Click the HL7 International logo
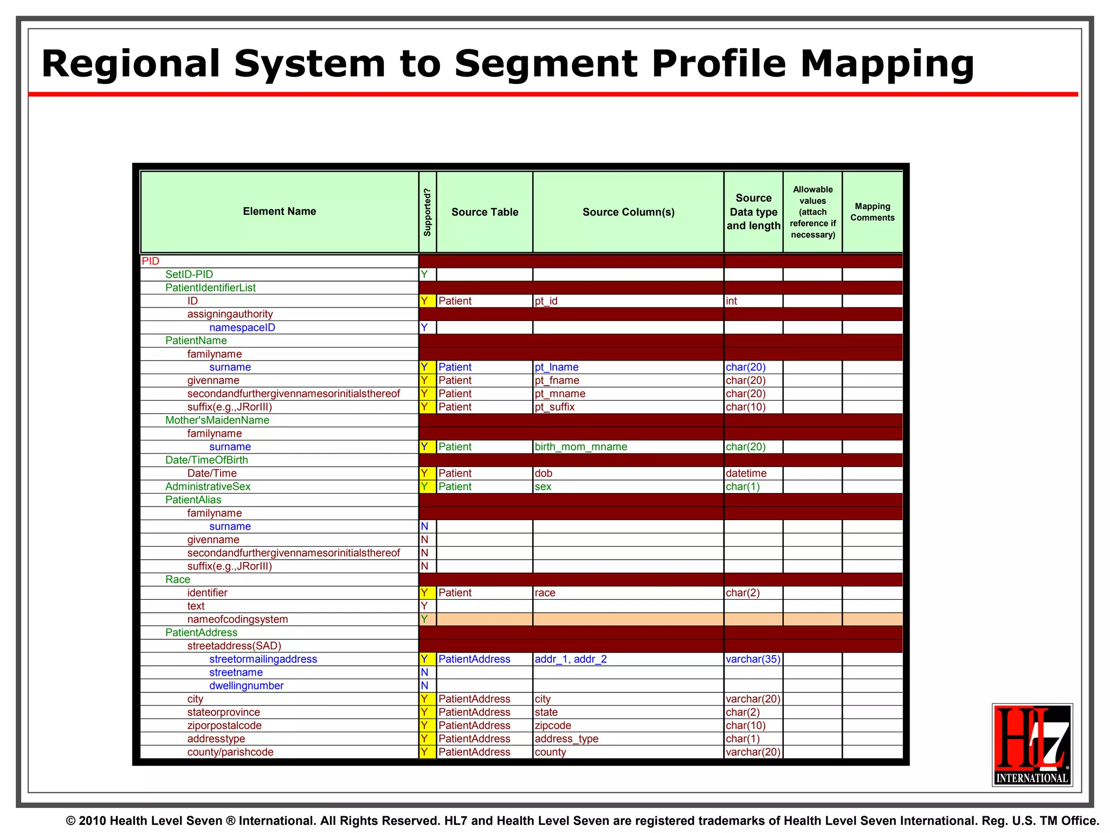The image size is (1110, 833). coord(1032,745)
